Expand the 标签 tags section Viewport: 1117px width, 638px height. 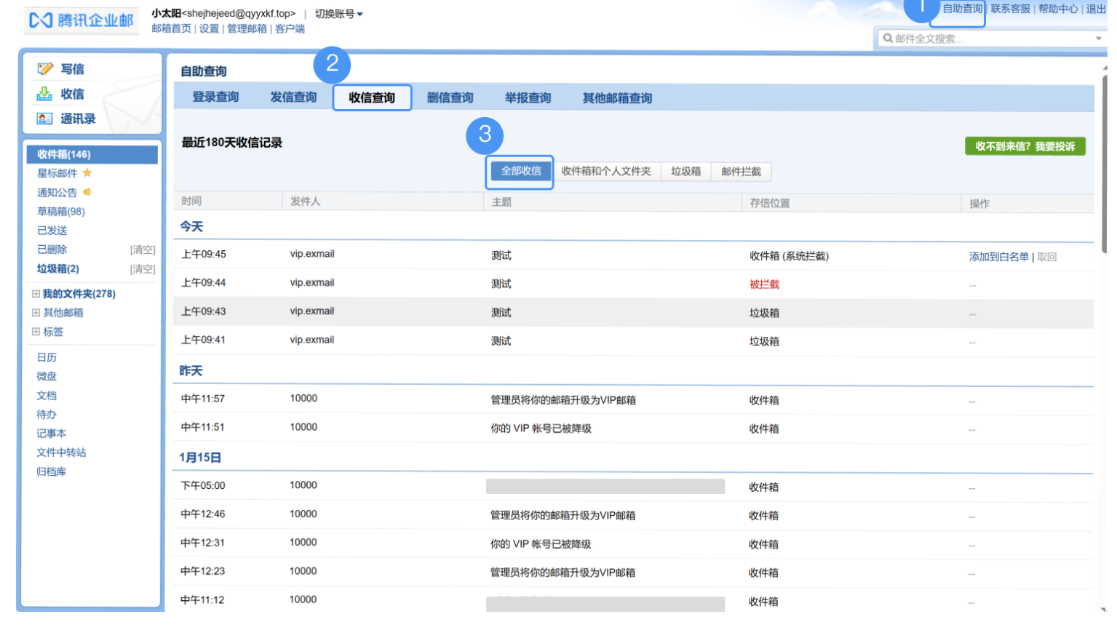pyautogui.click(x=36, y=332)
